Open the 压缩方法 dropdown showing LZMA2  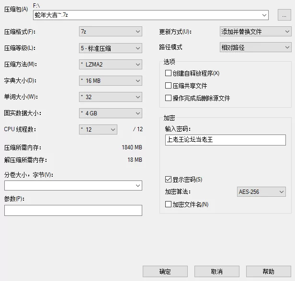tap(111, 65)
